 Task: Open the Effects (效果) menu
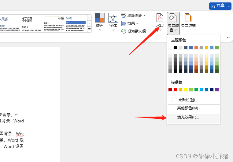pyautogui.click(x=130, y=23)
